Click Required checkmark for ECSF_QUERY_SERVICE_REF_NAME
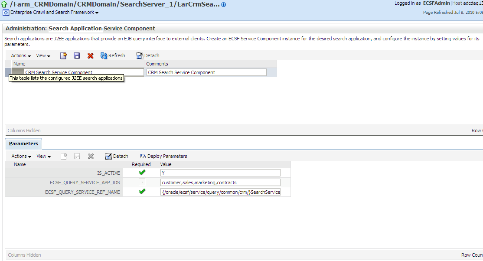 142,192
